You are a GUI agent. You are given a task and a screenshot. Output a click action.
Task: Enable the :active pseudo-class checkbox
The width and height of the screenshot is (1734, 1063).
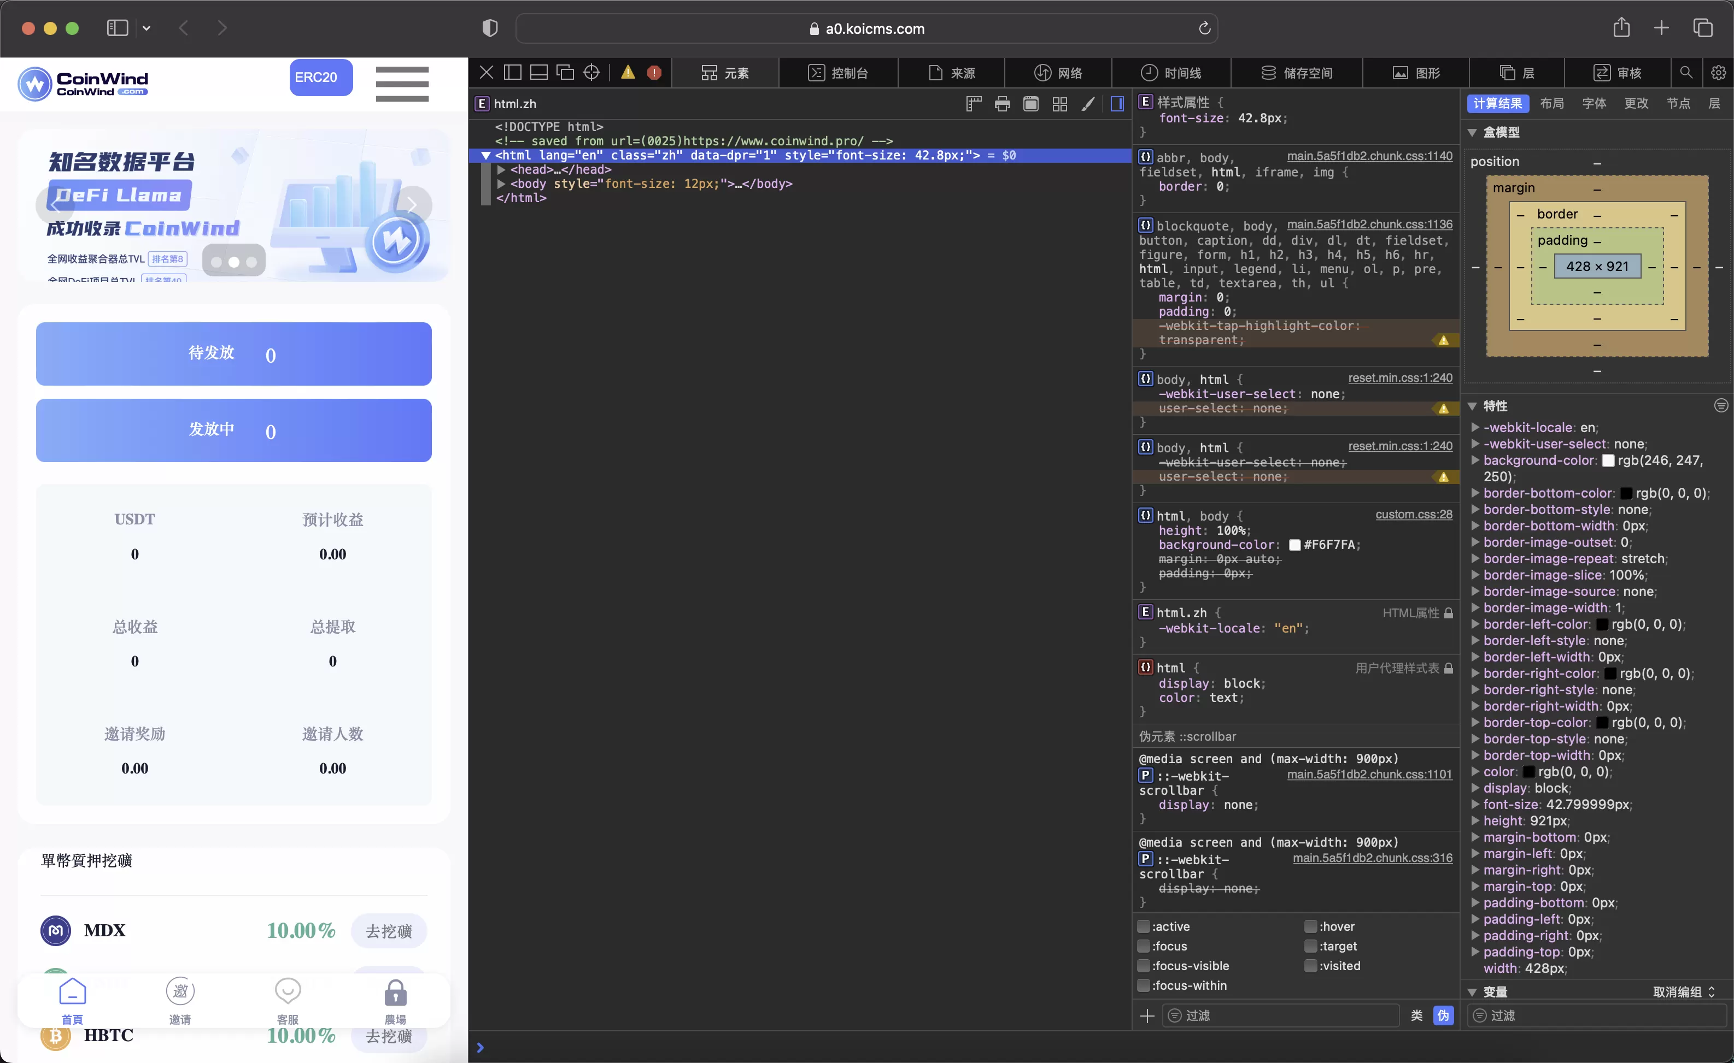[x=1144, y=926]
